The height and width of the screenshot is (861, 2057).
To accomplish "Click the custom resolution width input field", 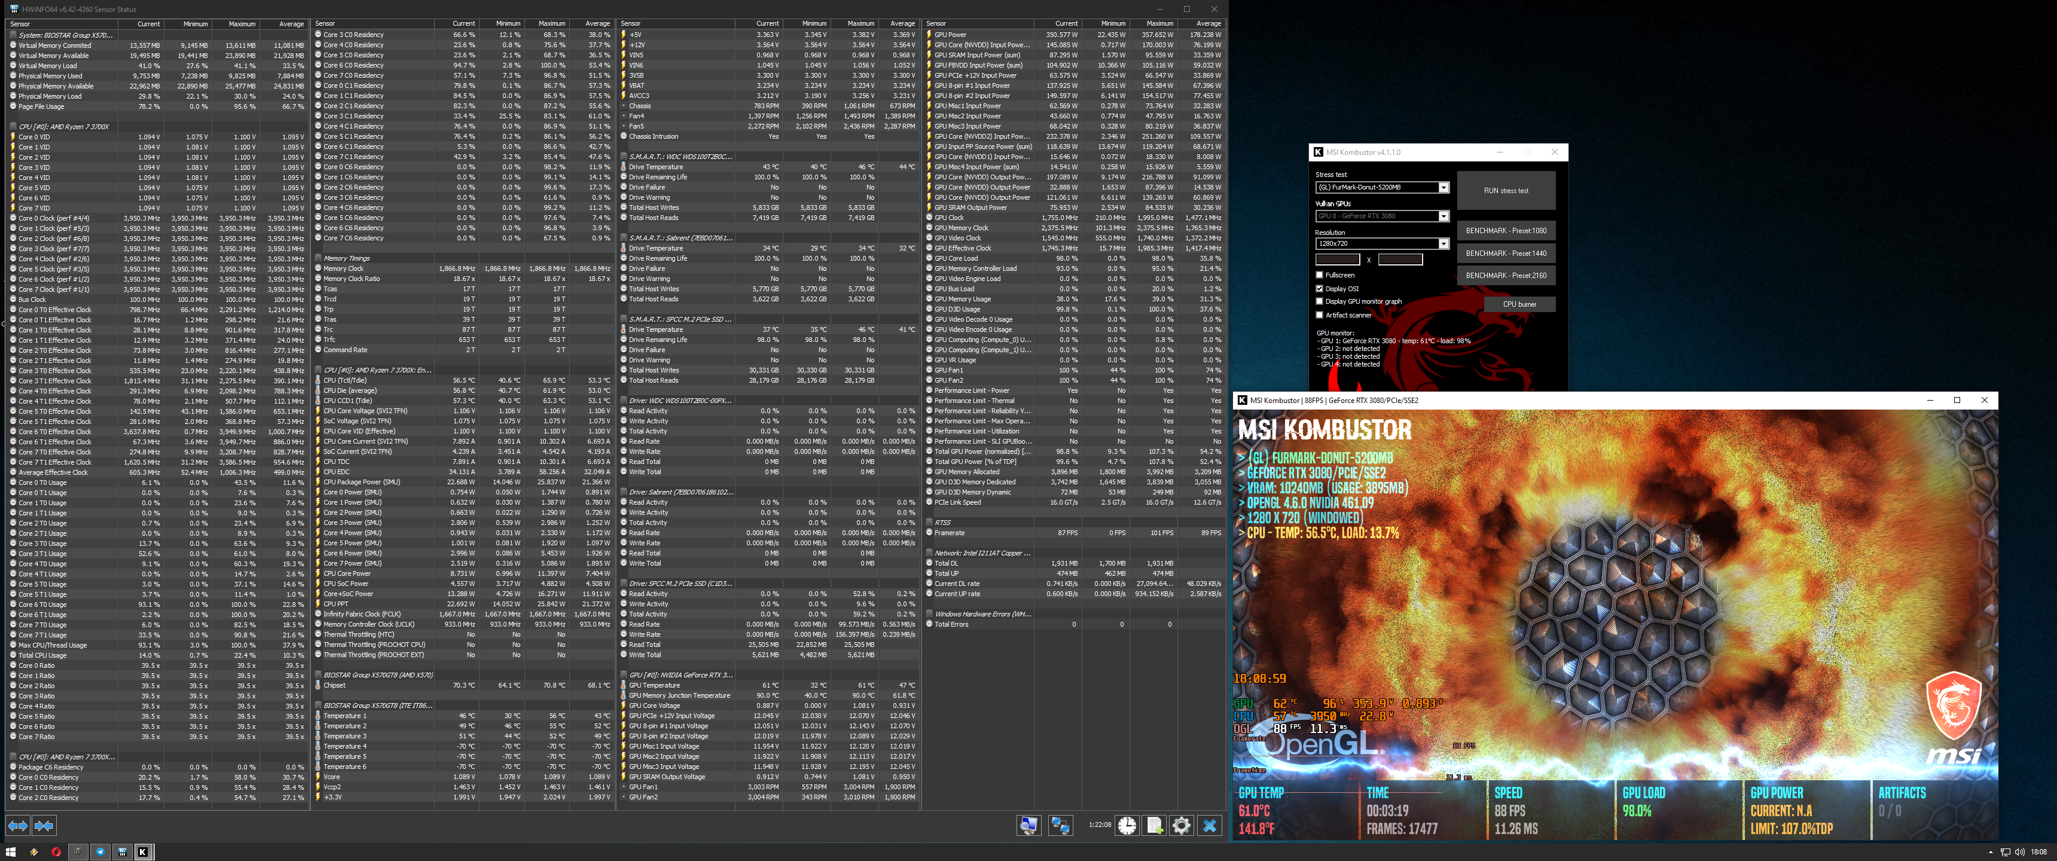I will pos(1336,259).
